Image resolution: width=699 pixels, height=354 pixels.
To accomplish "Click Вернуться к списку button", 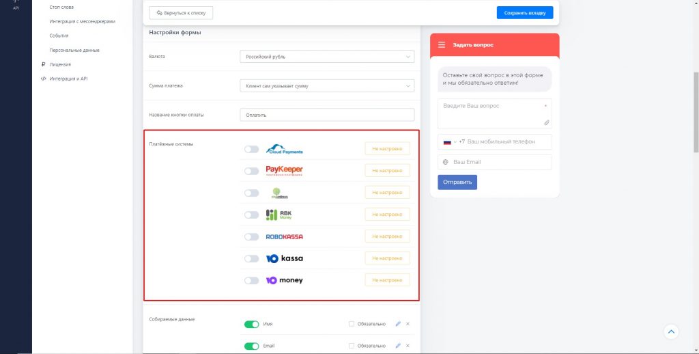I will 181,13.
